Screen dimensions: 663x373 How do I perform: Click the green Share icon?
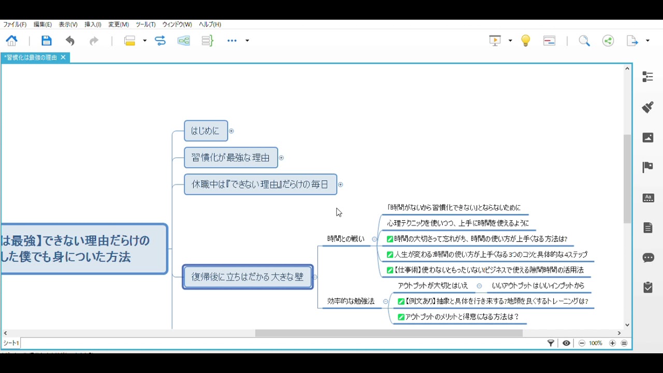tap(608, 41)
